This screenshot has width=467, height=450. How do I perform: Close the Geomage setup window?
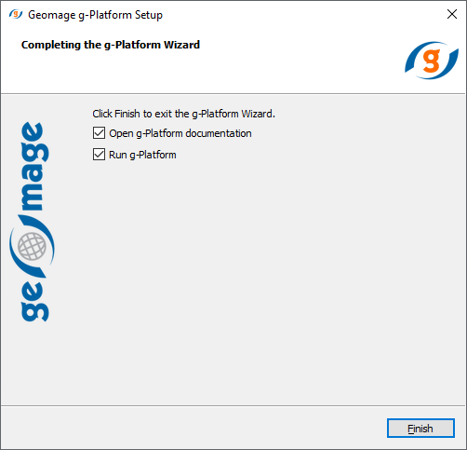(x=452, y=14)
